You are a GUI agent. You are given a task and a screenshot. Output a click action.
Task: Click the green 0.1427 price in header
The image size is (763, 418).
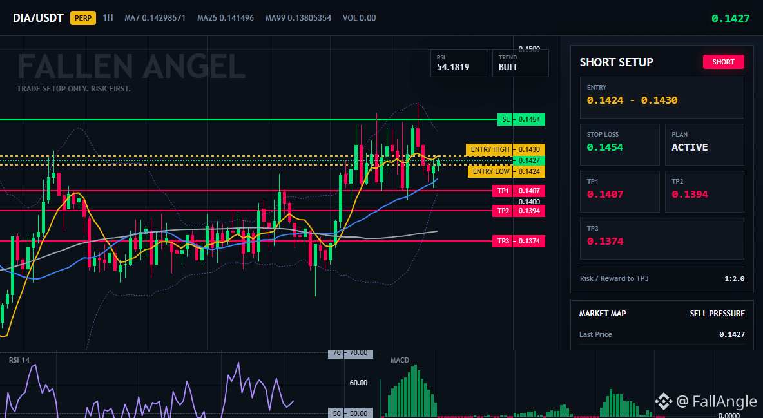point(730,19)
